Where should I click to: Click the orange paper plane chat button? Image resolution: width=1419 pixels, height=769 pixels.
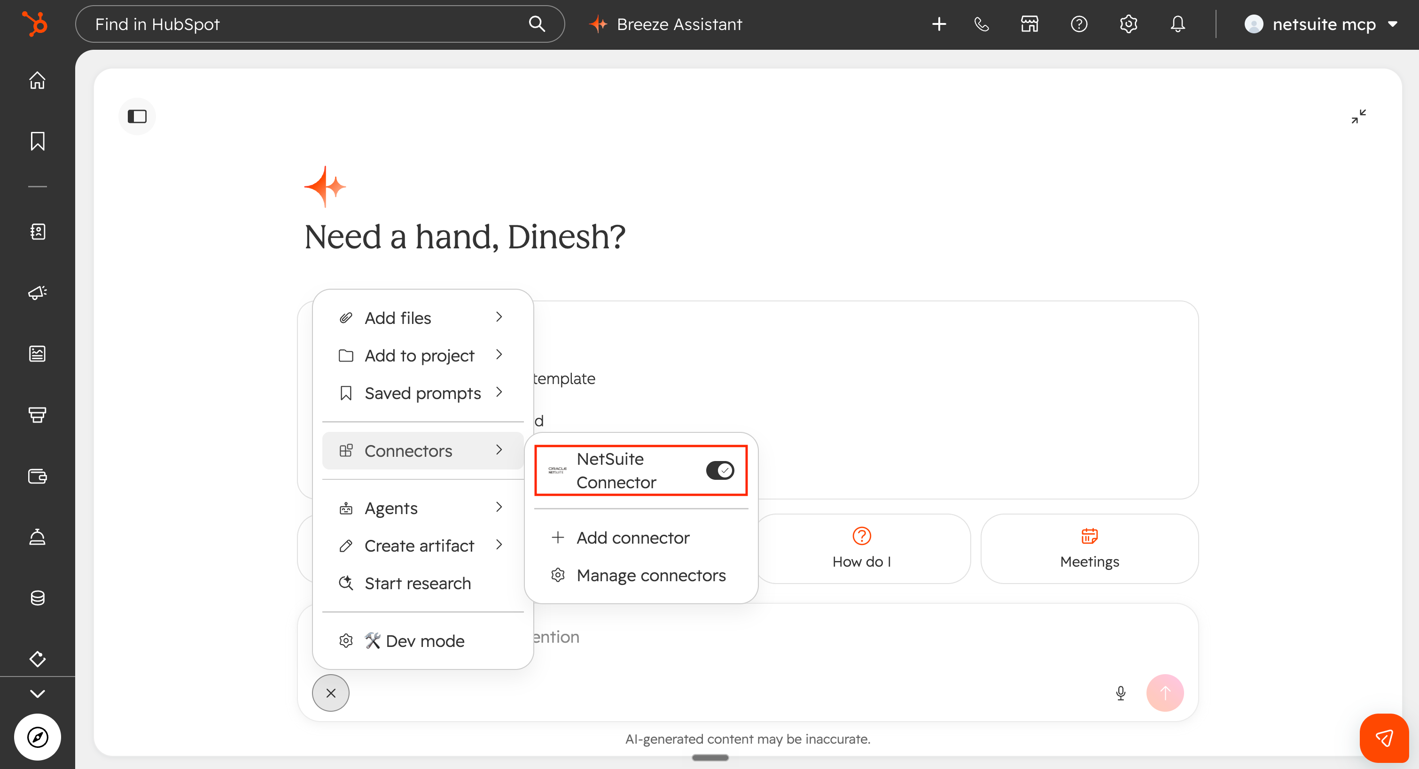(x=1384, y=738)
